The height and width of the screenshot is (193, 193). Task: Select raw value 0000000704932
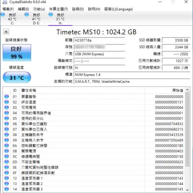pos(169,124)
